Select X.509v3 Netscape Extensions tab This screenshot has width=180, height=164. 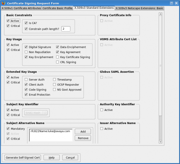click(x=135, y=8)
